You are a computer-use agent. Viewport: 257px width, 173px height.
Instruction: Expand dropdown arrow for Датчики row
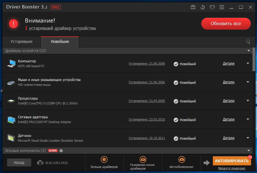tap(248, 138)
